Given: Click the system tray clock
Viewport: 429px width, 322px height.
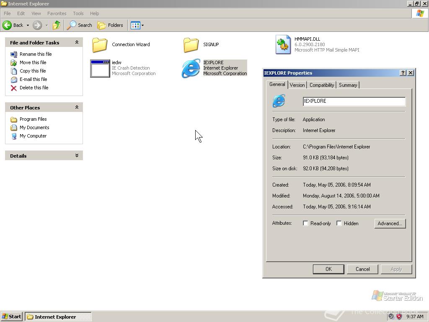Looking at the screenshot, I should (x=415, y=317).
